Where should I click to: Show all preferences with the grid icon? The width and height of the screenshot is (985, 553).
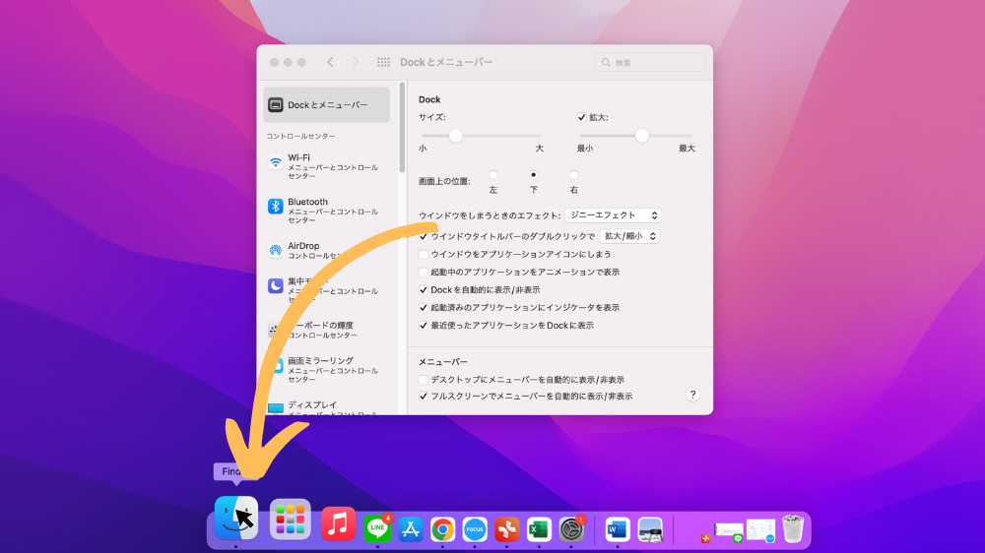383,62
